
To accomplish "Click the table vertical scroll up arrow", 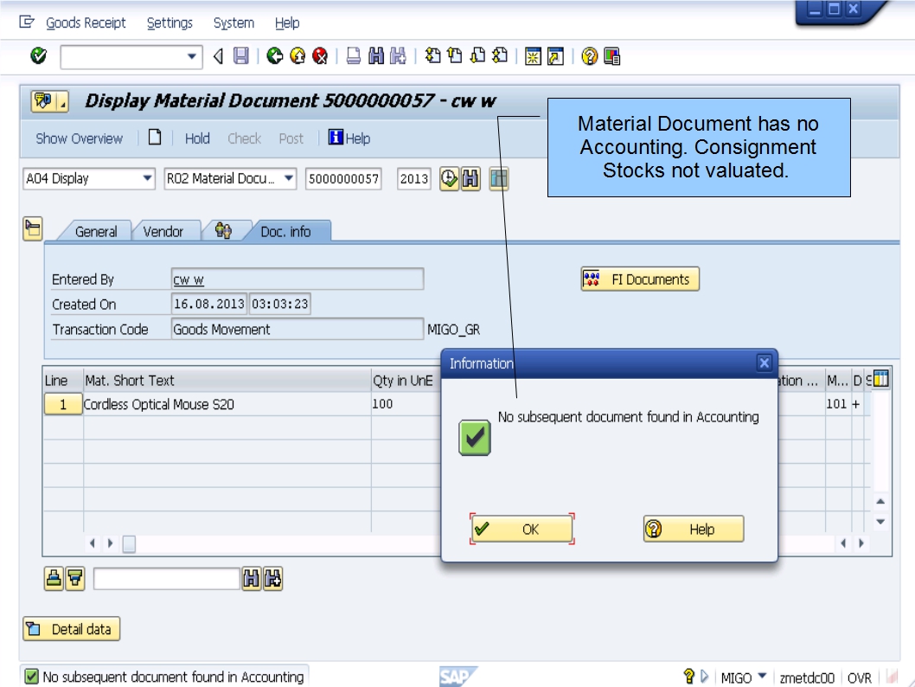I will (880, 501).
